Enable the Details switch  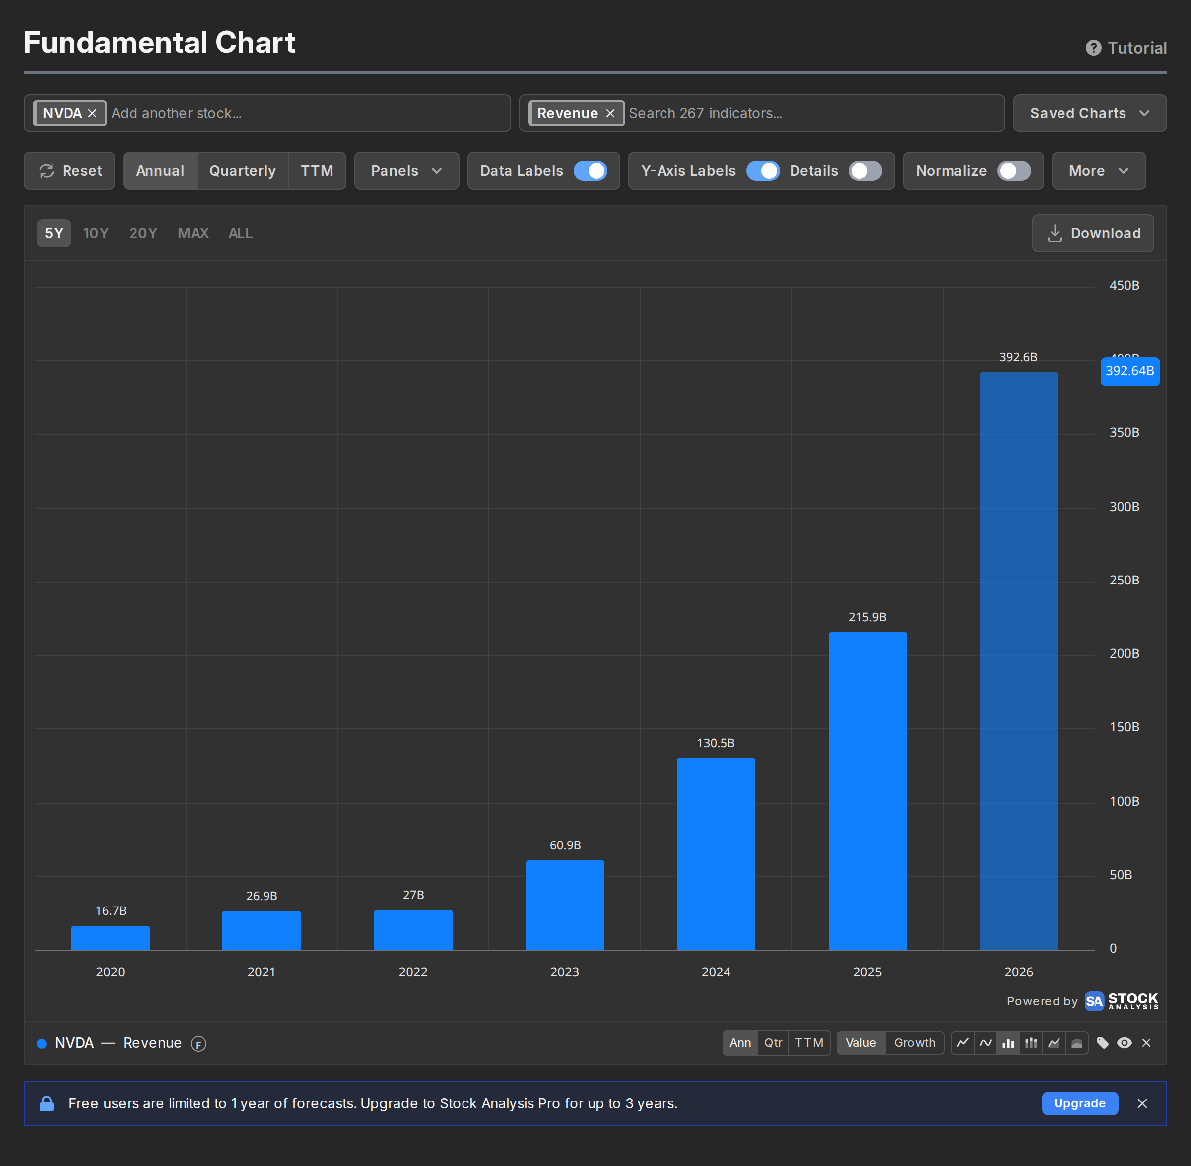click(865, 171)
